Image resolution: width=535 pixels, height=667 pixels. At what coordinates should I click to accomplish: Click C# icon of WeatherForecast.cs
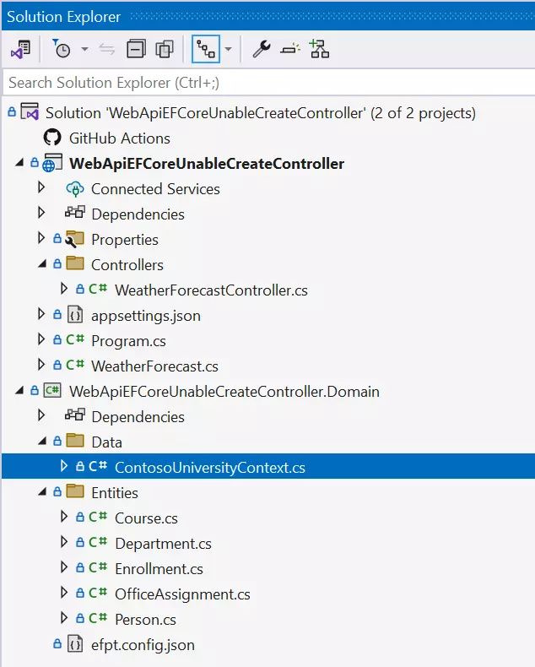tap(75, 366)
